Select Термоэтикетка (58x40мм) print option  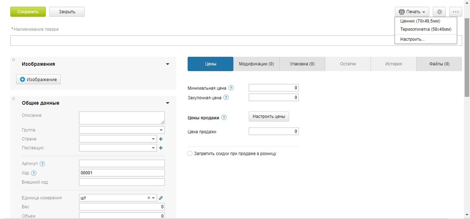426,29
